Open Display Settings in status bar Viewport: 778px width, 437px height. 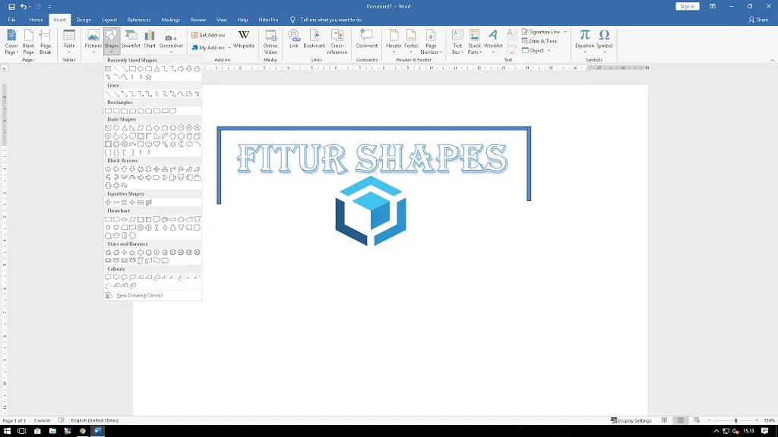[631, 420]
